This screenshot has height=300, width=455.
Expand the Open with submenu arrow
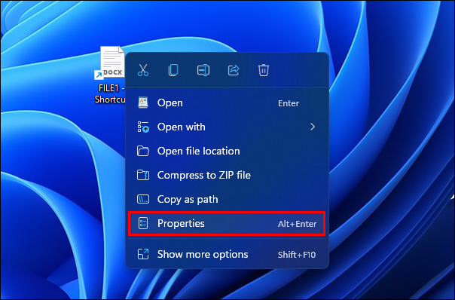pos(313,127)
